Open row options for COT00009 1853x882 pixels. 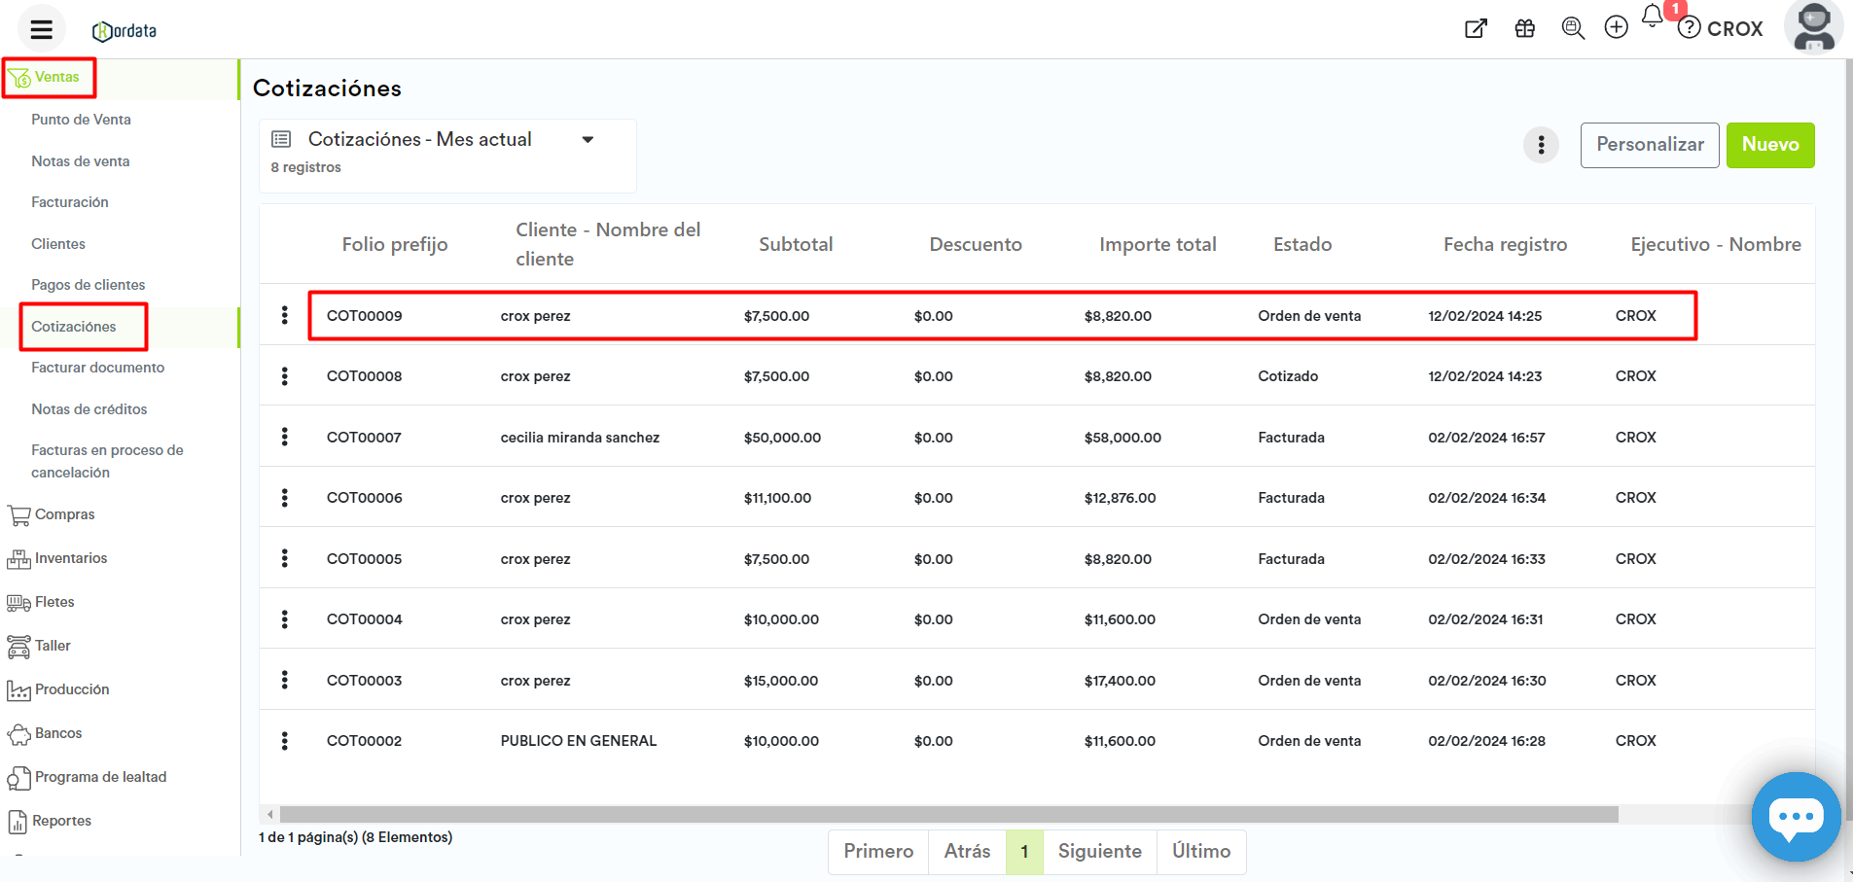pyautogui.click(x=284, y=315)
